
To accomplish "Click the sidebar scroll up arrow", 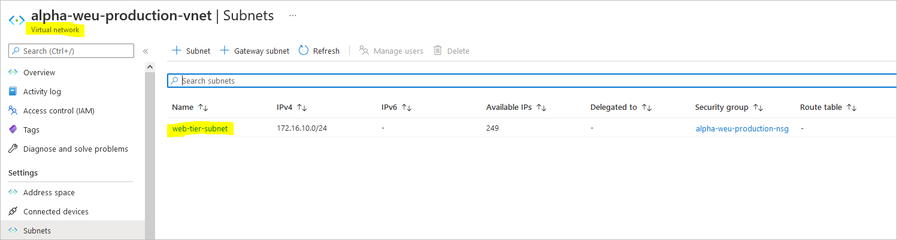I will [150, 67].
